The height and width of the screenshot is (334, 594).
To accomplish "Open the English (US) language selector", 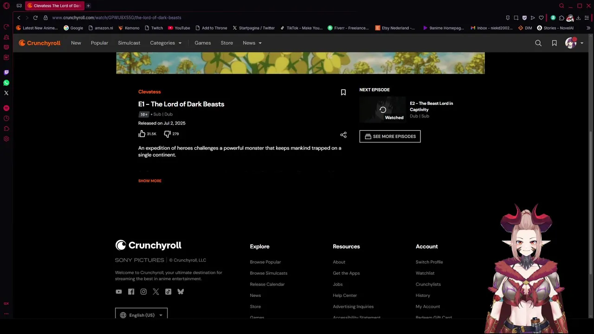I will click(141, 315).
